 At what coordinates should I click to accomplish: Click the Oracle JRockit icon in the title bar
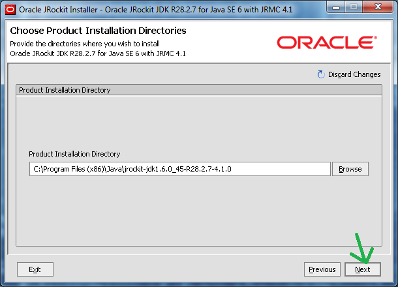10,9
